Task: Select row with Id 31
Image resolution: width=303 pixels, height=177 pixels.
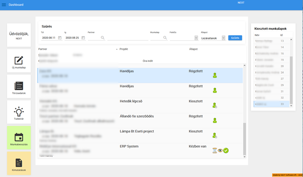Action: [x=272, y=92]
